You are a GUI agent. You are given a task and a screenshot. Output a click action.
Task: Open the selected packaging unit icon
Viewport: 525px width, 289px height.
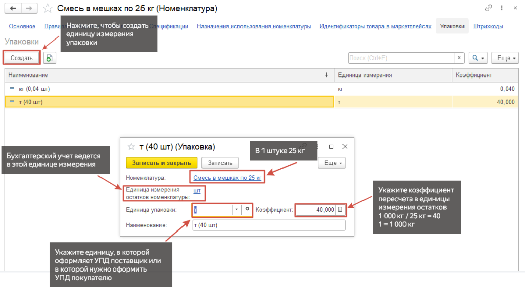(x=247, y=210)
